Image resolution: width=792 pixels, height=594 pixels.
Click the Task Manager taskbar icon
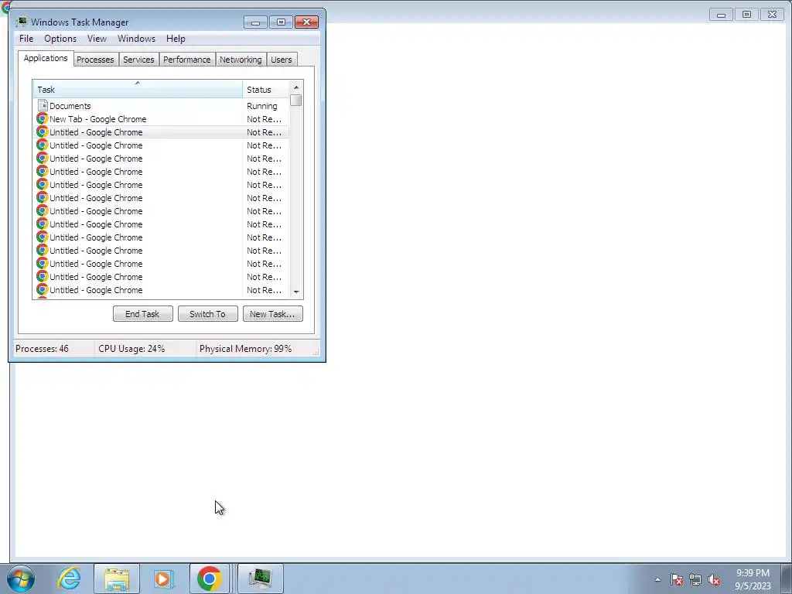click(260, 579)
